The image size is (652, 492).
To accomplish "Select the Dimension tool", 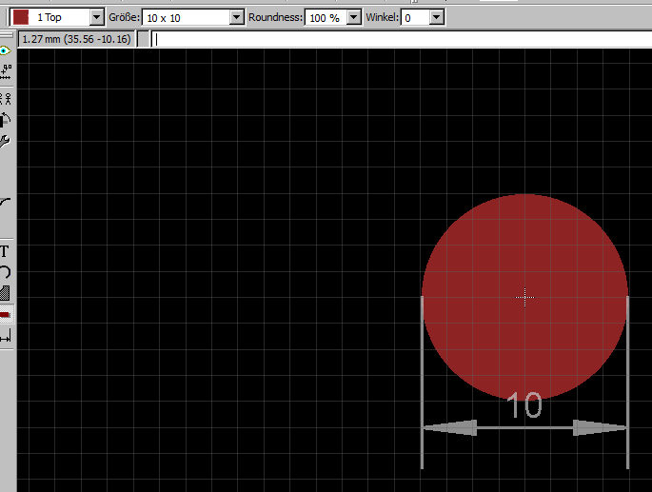I will coord(6,336).
